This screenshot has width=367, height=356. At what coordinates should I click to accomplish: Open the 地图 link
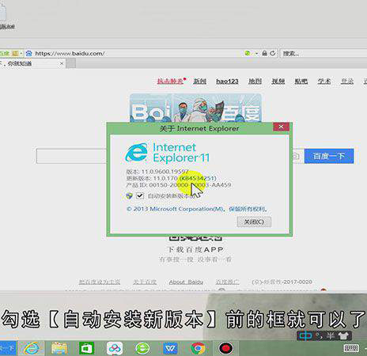click(x=255, y=81)
